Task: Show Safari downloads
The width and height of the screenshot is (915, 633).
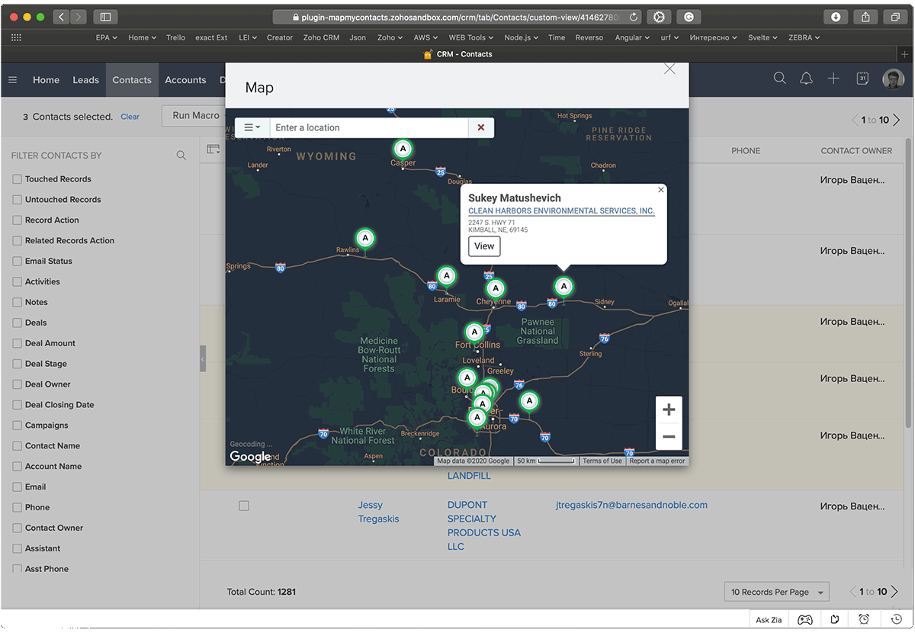Action: pos(836,17)
